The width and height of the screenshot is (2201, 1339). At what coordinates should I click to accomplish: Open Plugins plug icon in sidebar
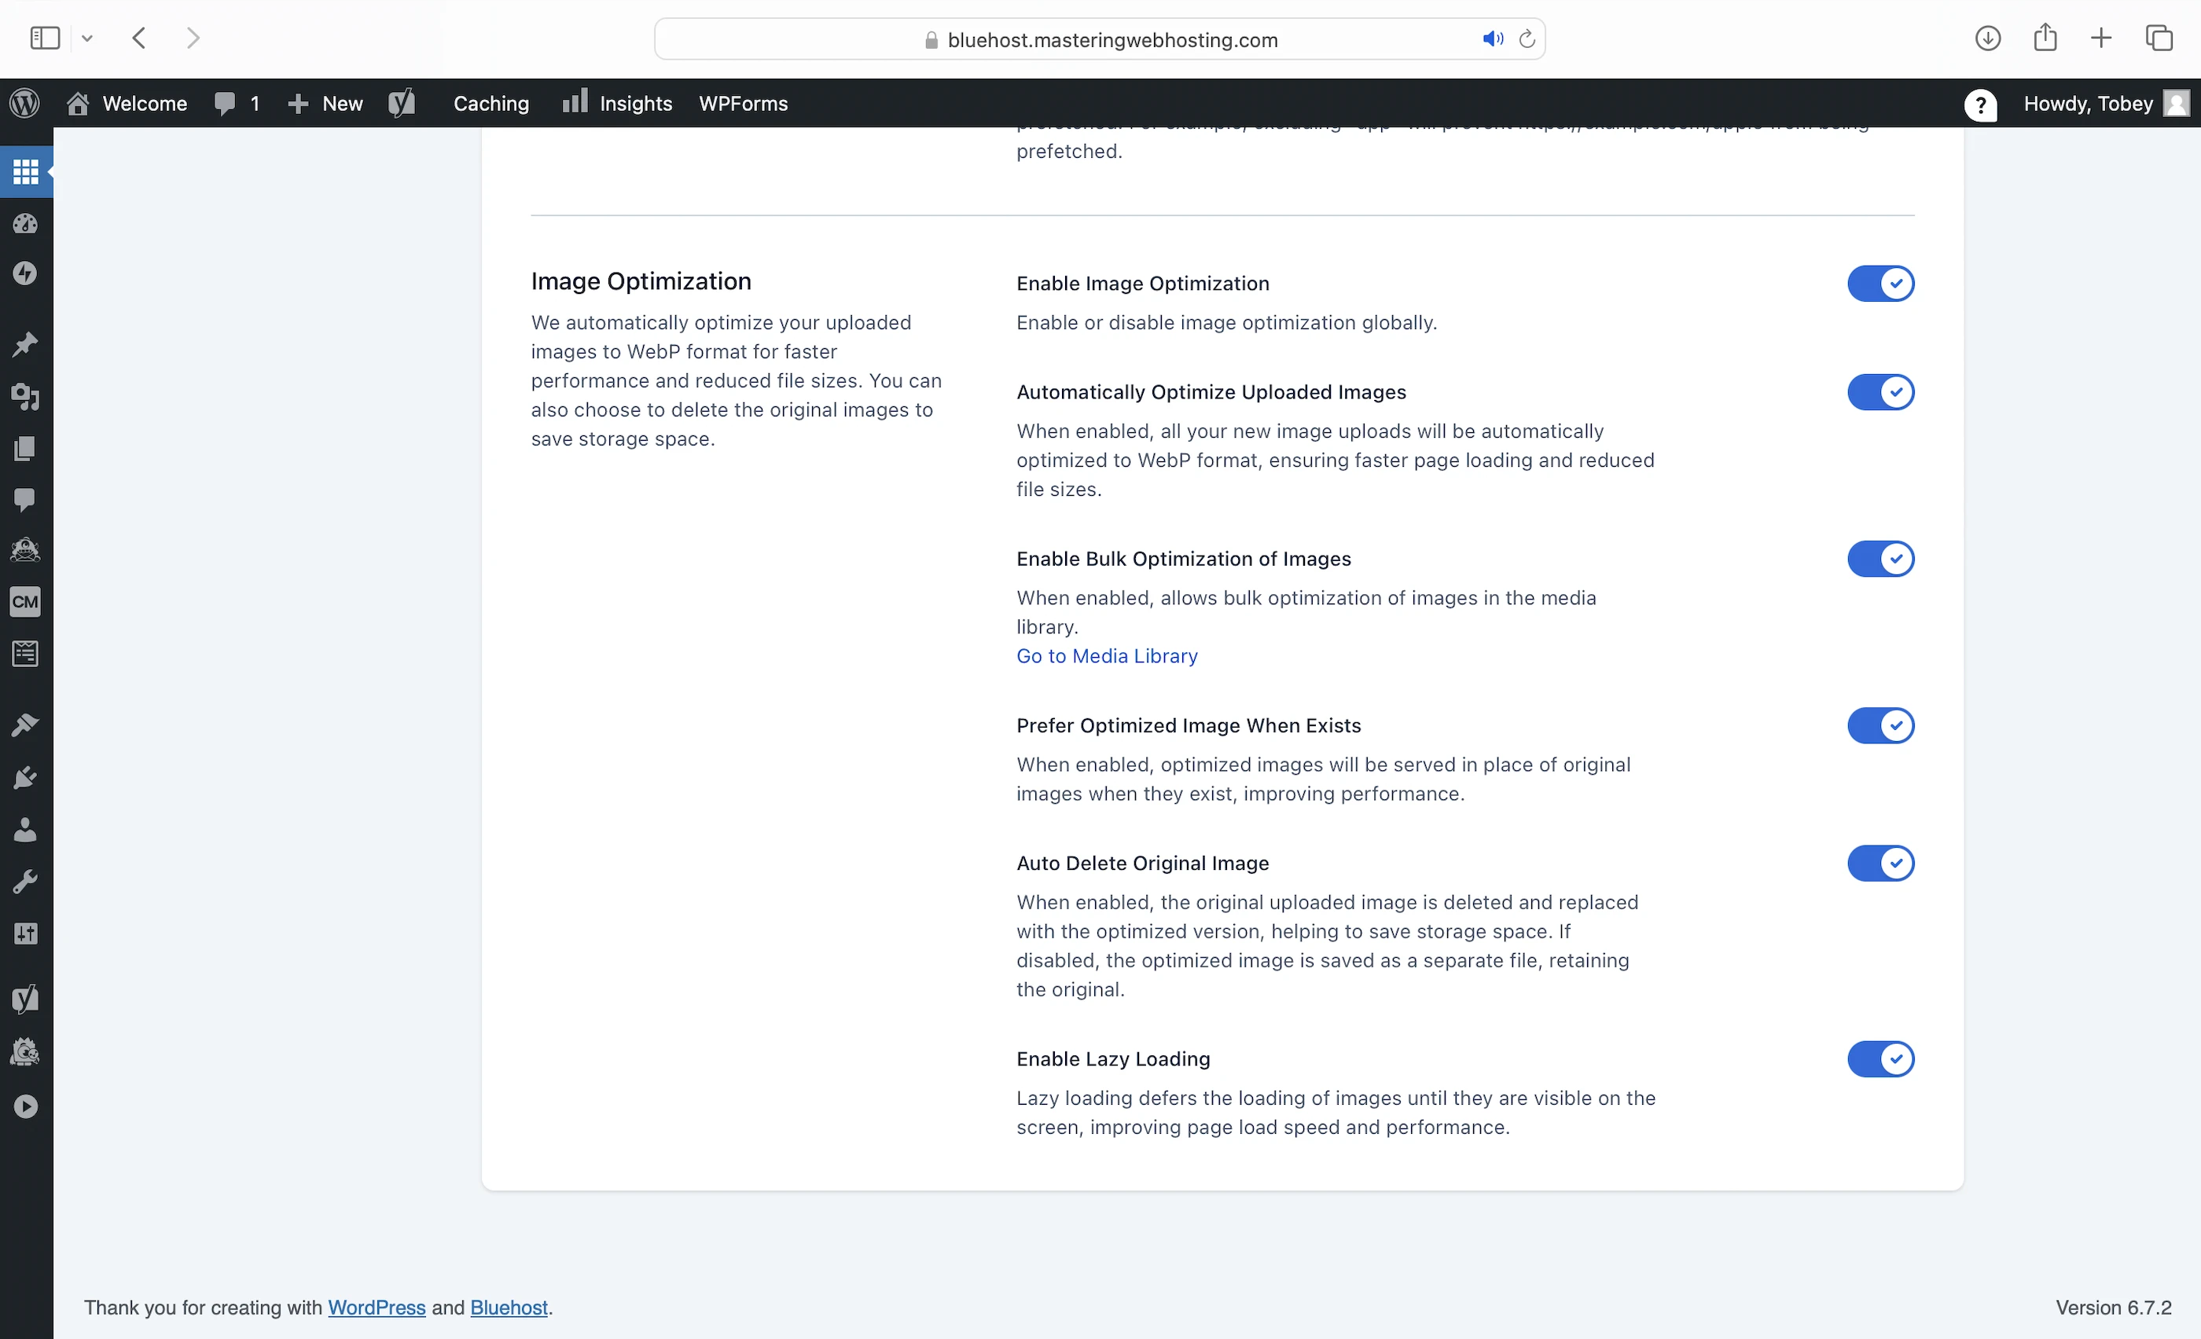25,777
